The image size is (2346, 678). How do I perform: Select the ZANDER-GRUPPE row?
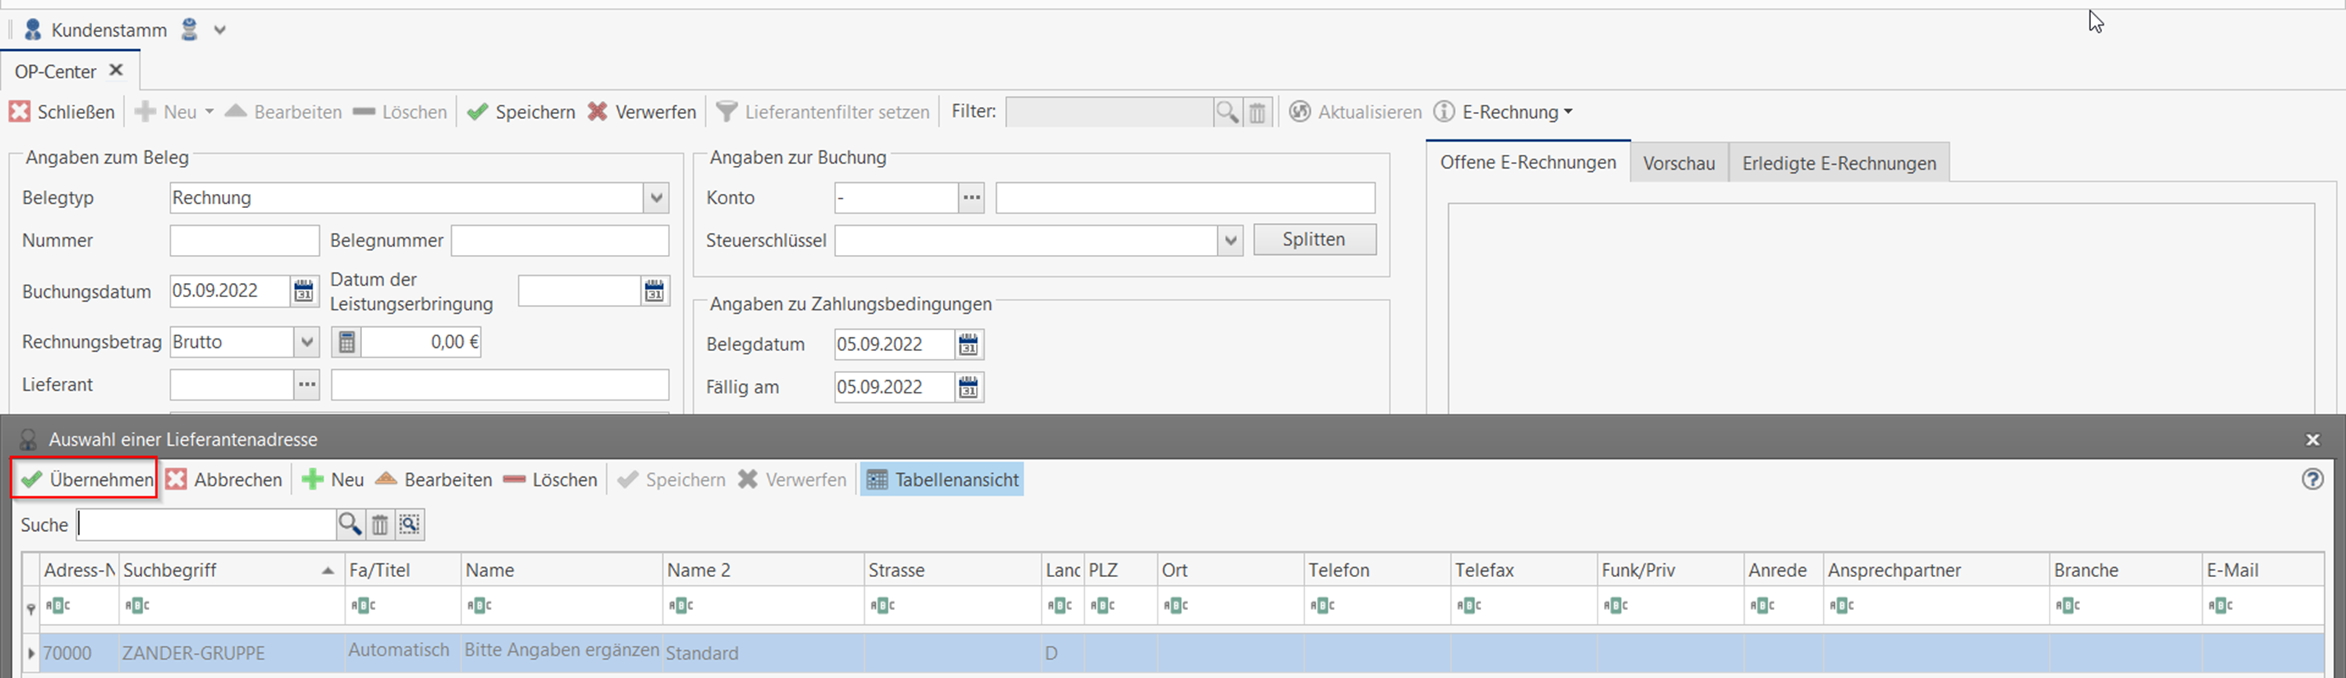point(193,654)
